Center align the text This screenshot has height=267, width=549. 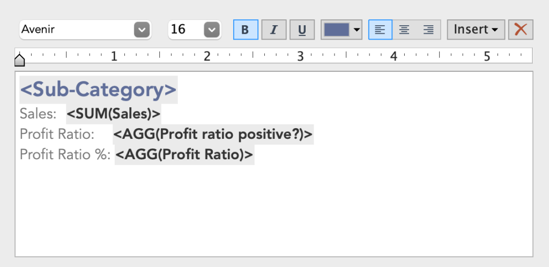click(404, 29)
